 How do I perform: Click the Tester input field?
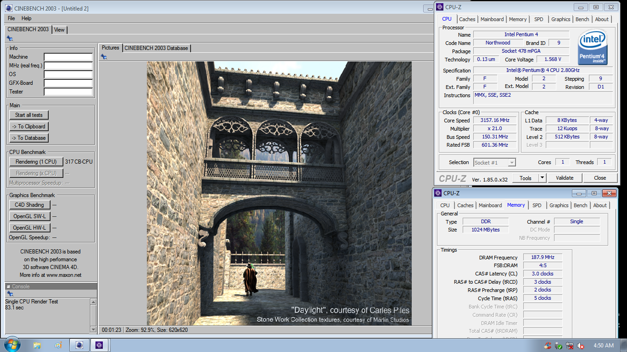(68, 92)
